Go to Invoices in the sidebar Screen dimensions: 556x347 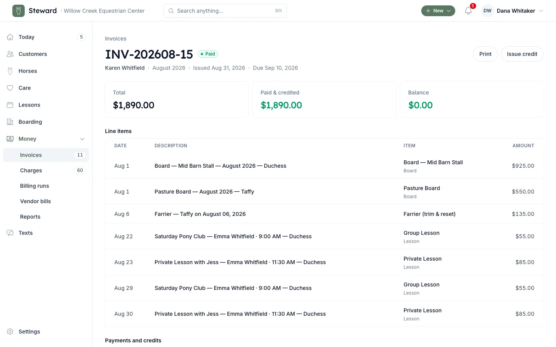point(46,155)
